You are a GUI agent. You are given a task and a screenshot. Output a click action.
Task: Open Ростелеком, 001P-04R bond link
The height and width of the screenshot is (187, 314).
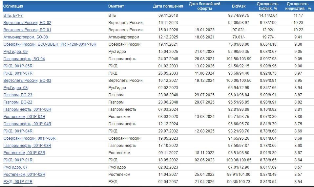point(24,117)
